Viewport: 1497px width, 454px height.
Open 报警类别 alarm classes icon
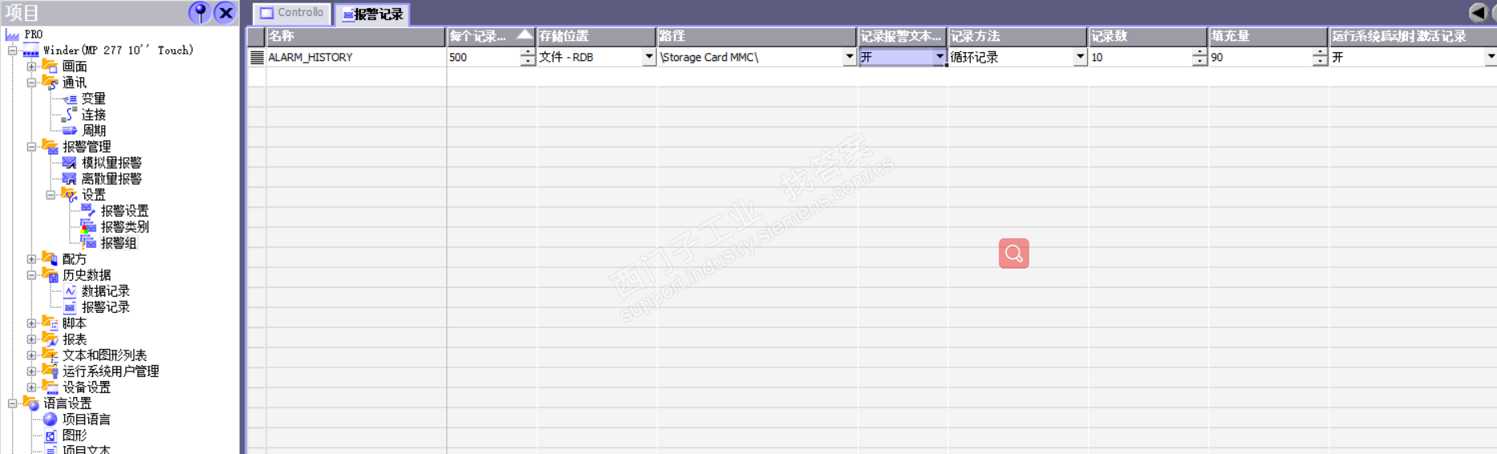point(88,227)
